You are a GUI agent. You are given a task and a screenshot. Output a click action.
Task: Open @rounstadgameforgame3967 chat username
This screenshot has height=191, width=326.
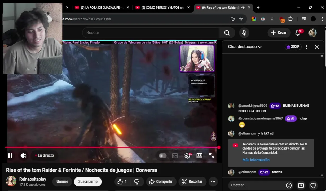pos(261,118)
